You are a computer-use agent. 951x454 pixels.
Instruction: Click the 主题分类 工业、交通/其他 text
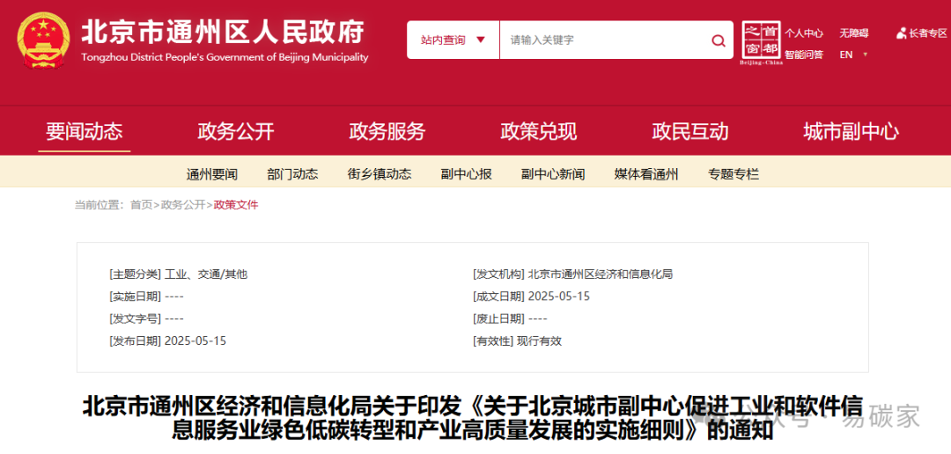[x=178, y=274]
